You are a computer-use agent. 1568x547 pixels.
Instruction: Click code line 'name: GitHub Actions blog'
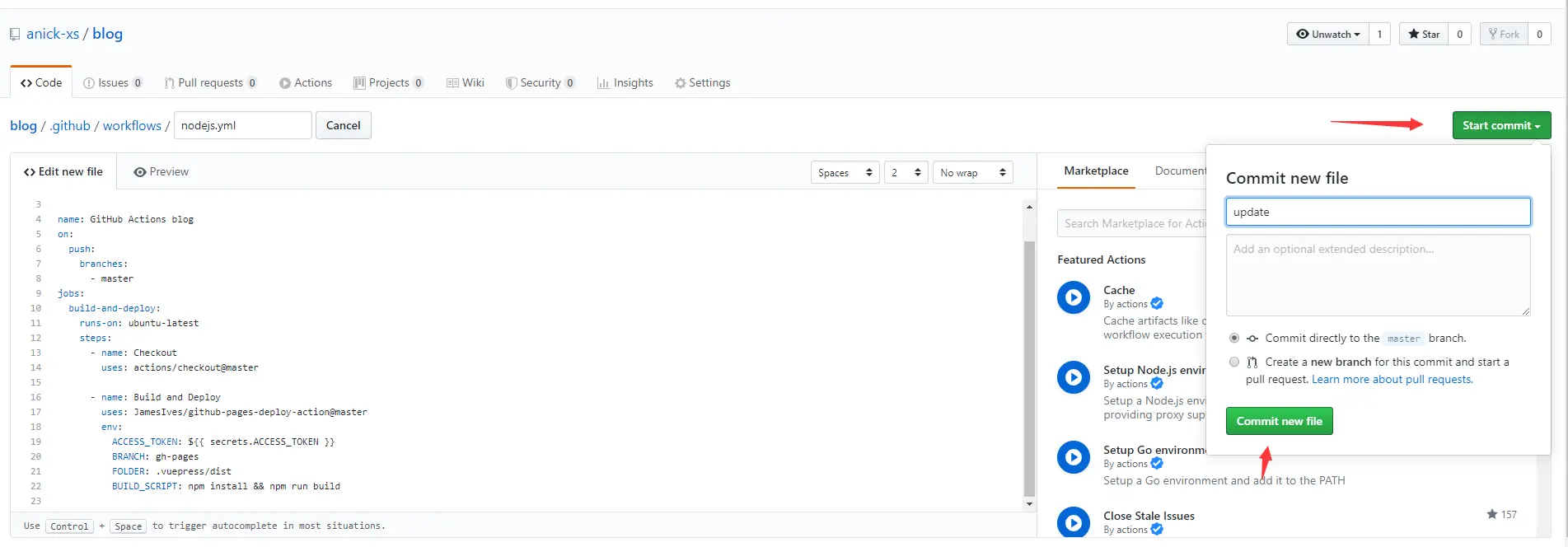coord(125,219)
